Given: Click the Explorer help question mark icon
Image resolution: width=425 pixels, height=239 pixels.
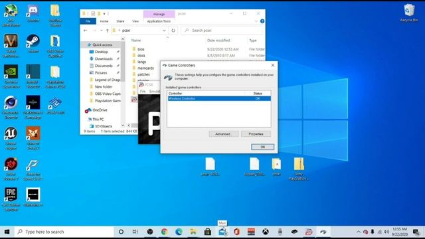Looking at the screenshot, I should 262,21.
